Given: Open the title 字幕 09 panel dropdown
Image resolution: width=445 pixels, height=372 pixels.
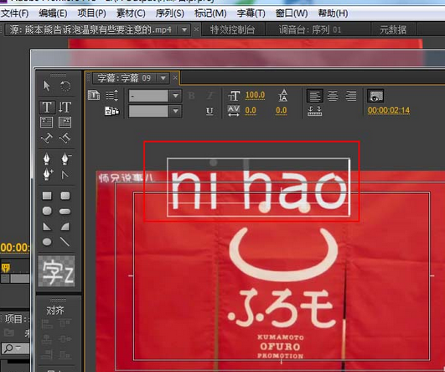Looking at the screenshot, I should coord(163,78).
